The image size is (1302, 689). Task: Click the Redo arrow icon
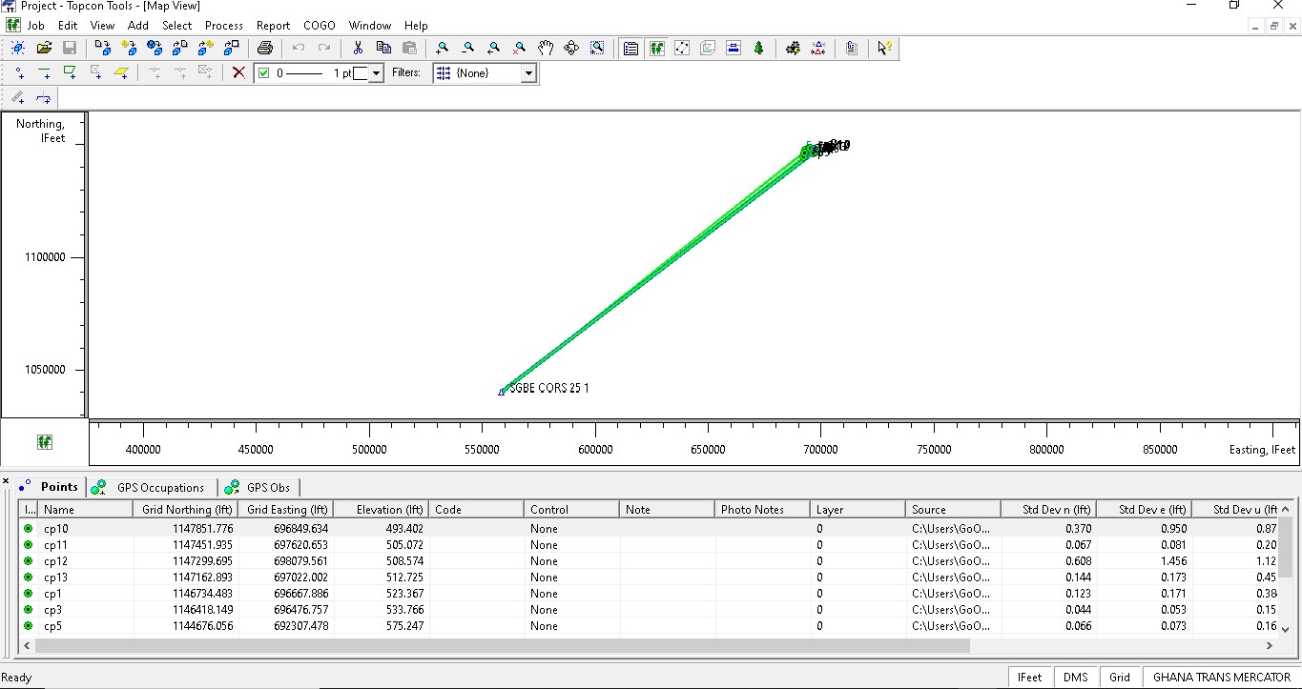pyautogui.click(x=324, y=48)
